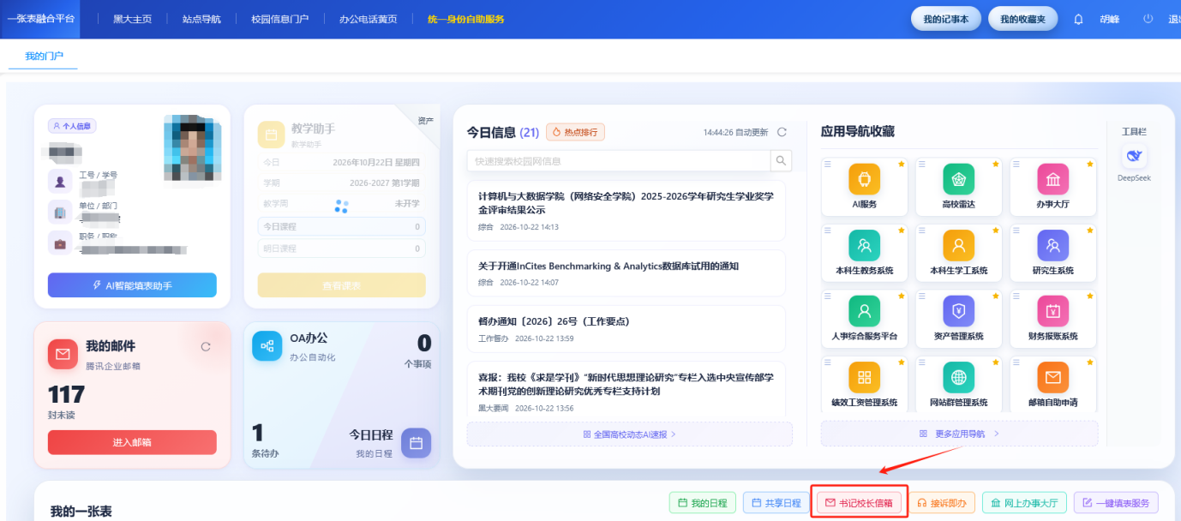Viewport: 1181px width, 521px height.
Task: Toggle favorite star on 本科生教务系统
Action: coord(902,230)
